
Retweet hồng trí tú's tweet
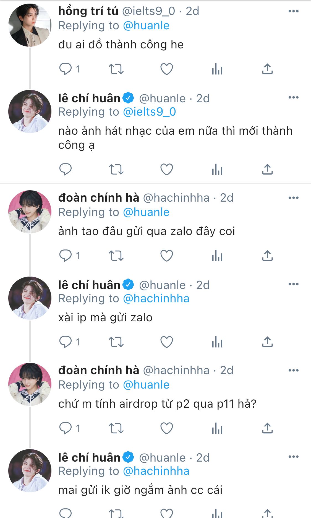click(116, 69)
